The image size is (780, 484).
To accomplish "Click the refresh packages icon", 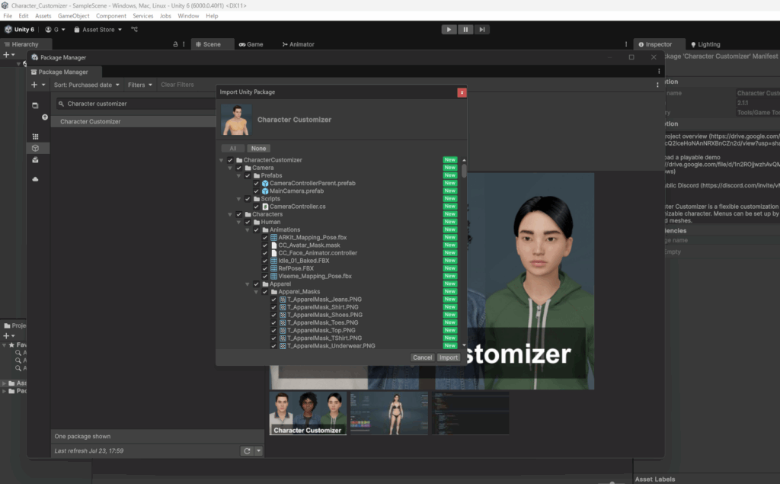I will pos(247,450).
